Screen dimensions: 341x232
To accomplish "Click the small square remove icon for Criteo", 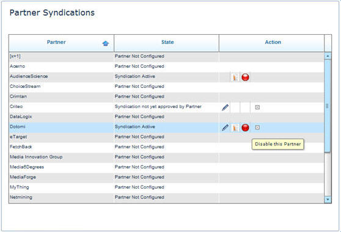I will (x=257, y=107).
